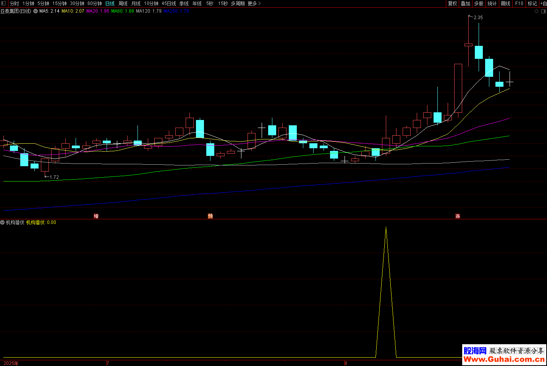The image size is (547, 366).
Task: Click the hollow candle above 1.72 low
Action: tap(45, 165)
